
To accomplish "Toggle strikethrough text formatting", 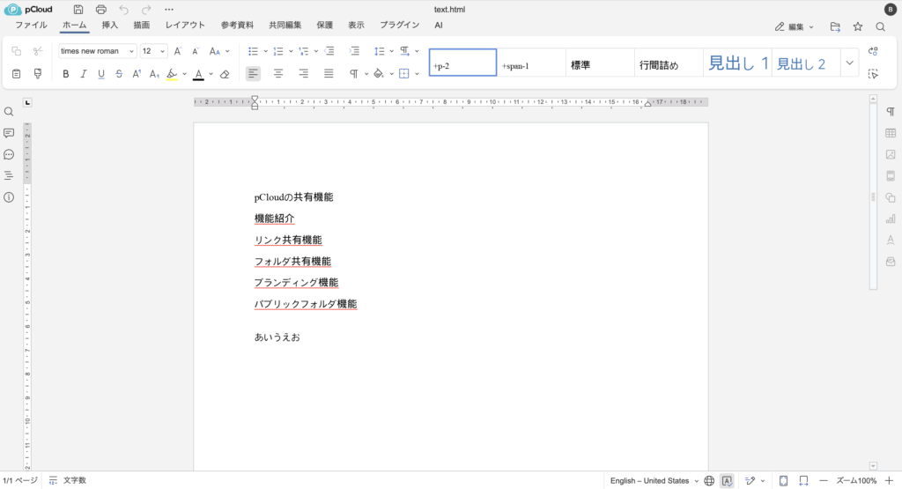I will pyautogui.click(x=119, y=74).
